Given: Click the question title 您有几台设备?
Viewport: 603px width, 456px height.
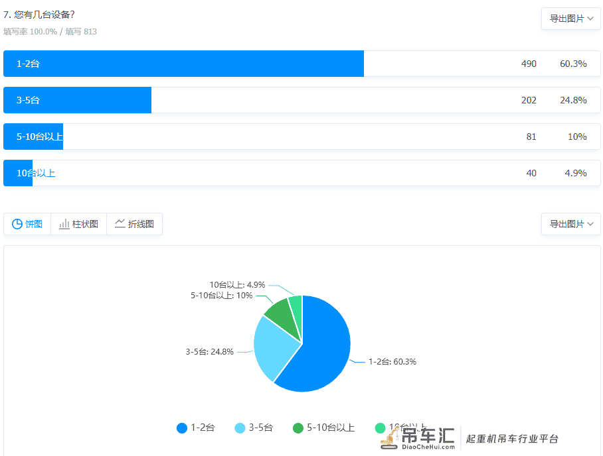Looking at the screenshot, I should coord(44,15).
